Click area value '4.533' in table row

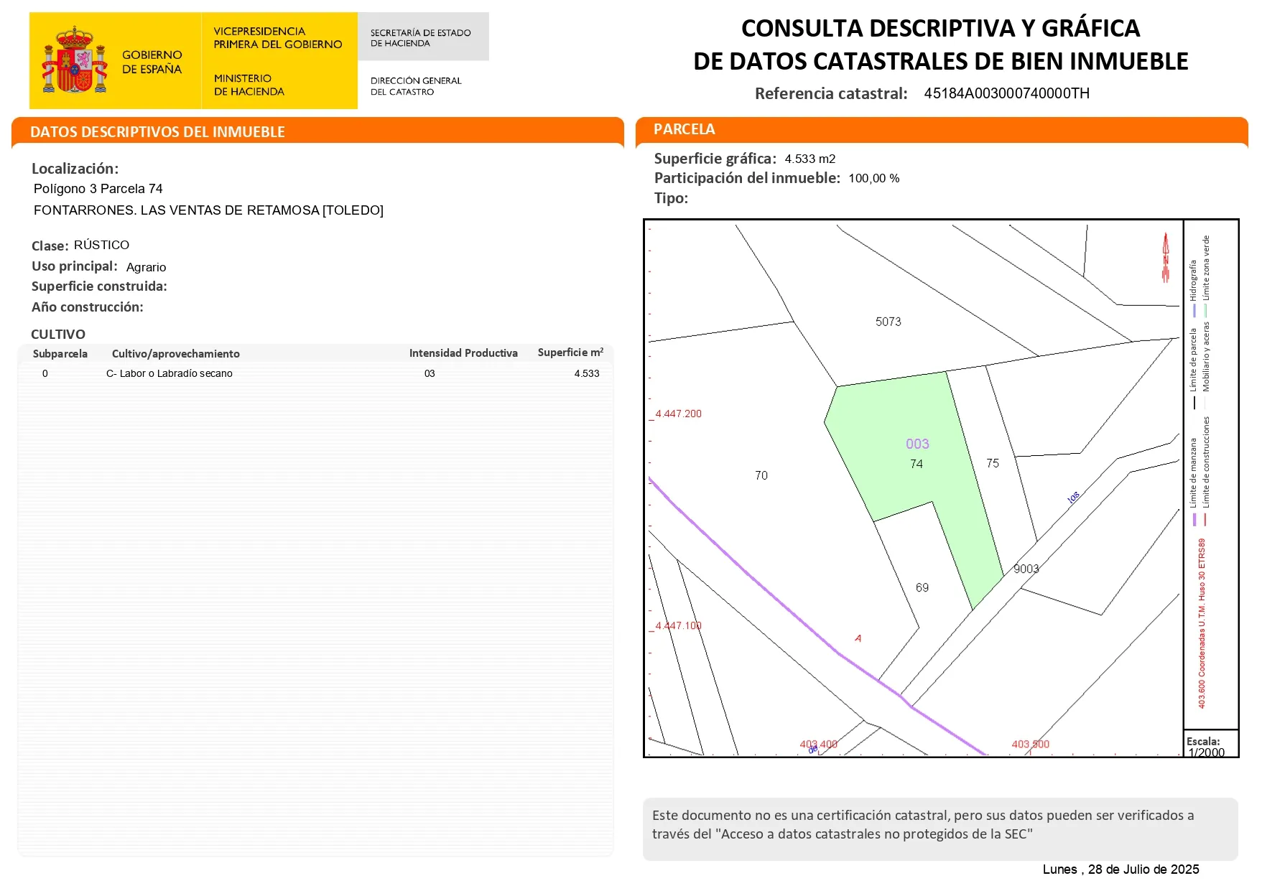tap(587, 373)
